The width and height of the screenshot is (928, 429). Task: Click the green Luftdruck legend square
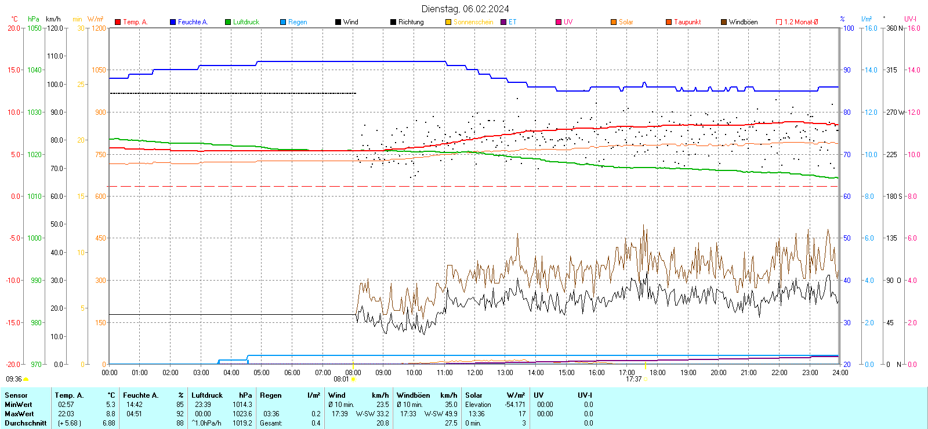tap(228, 22)
